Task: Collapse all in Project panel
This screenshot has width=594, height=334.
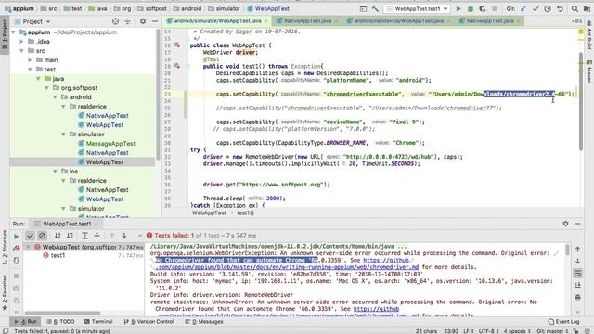Action: pos(128,21)
